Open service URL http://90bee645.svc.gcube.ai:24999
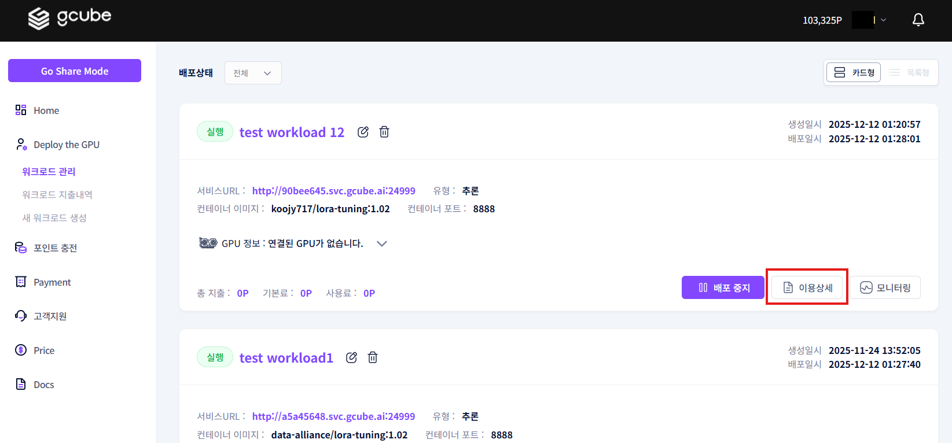Viewport: 952px width, 443px height. click(x=333, y=191)
